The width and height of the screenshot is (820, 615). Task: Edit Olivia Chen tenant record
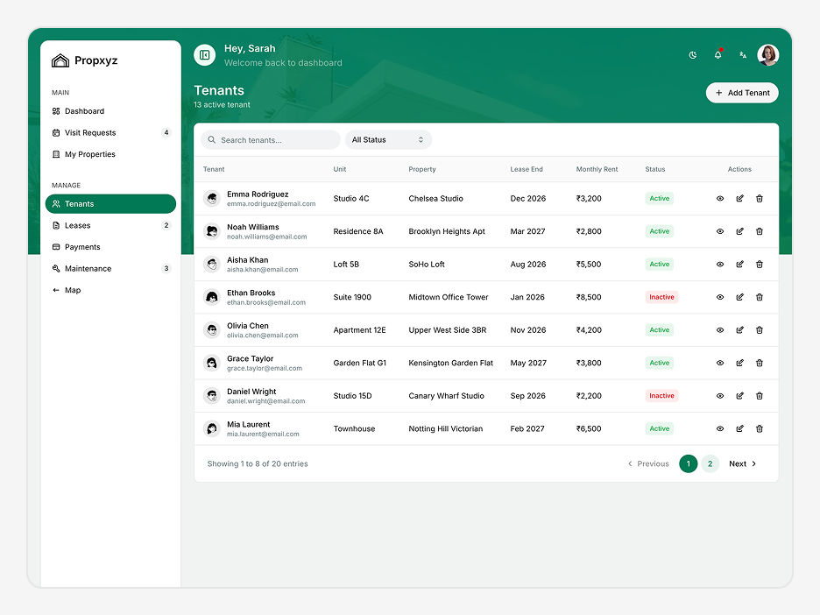(740, 330)
